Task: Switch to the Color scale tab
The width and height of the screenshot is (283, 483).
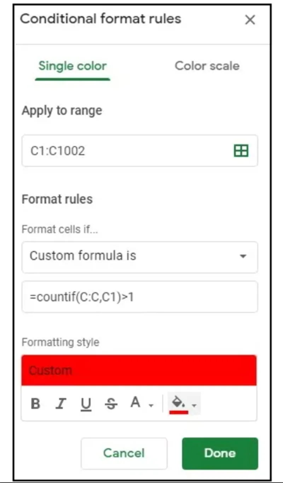Action: coord(207,66)
